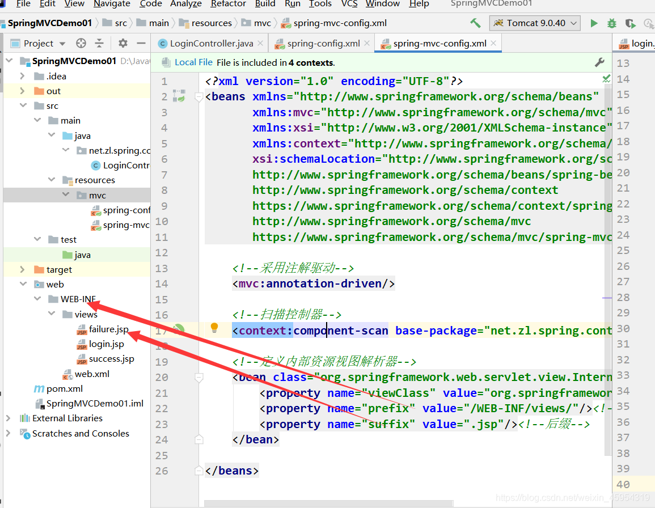Click the Project tool window icon
The height and width of the screenshot is (508, 655).
pyautogui.click(x=15, y=44)
